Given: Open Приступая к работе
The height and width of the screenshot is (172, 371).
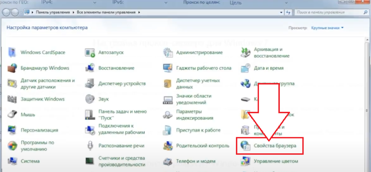Looking at the screenshot, I should (x=192, y=130).
